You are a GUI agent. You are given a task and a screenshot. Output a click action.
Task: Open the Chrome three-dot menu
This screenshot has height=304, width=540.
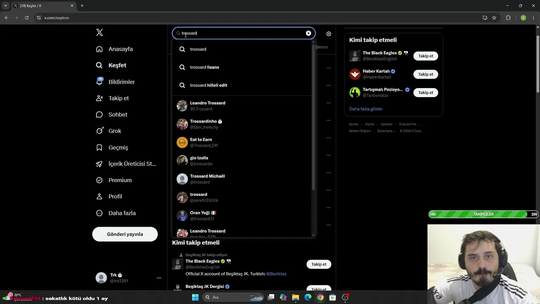tap(534, 18)
